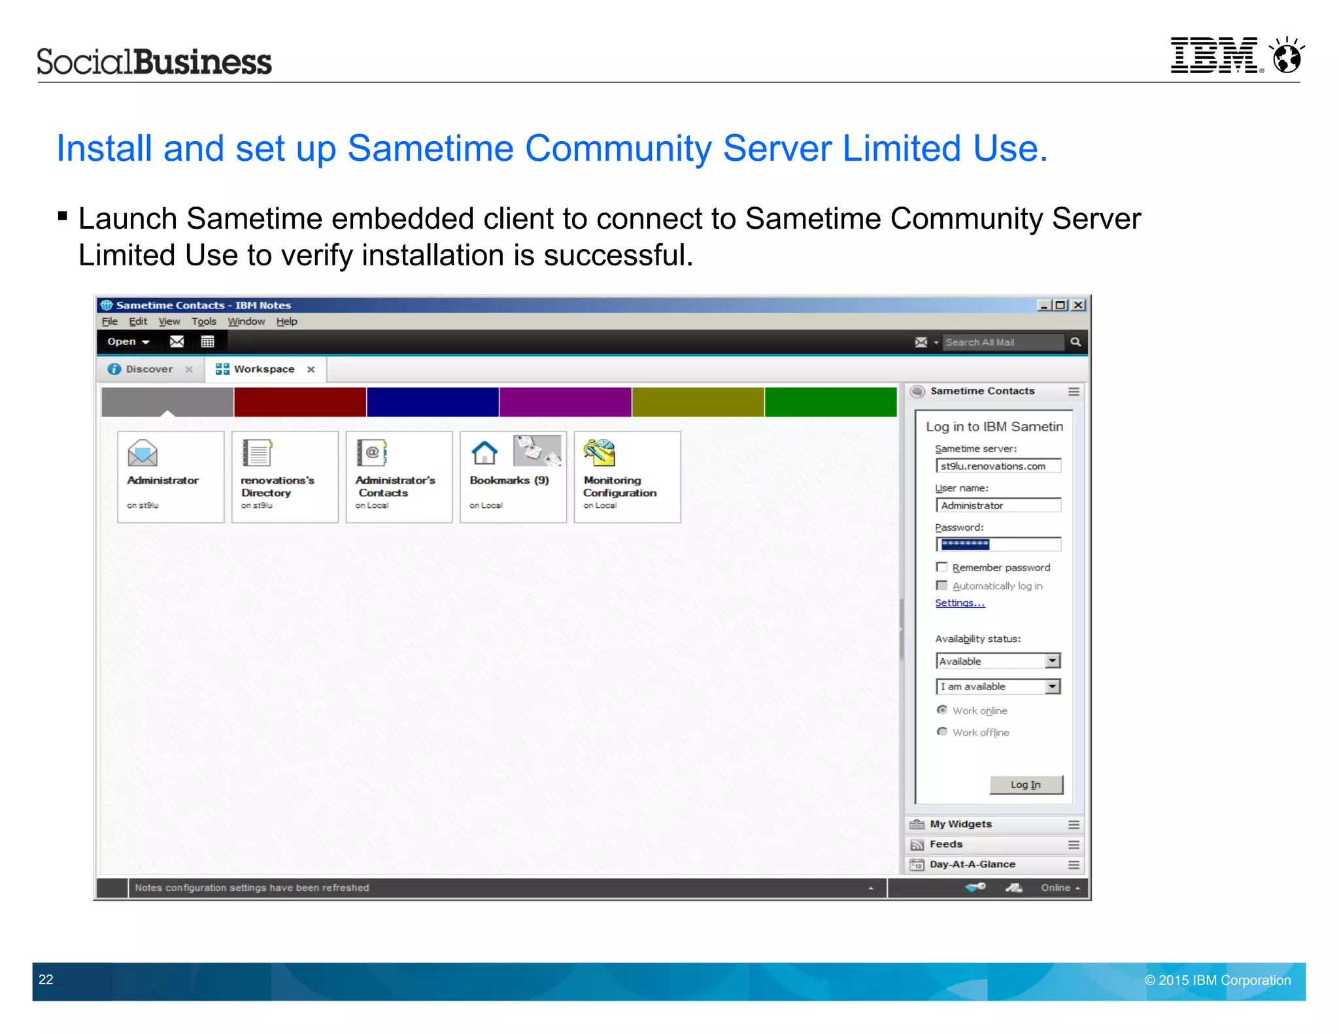Screen dimensions: 1339x1034
Task: Open the search scope dropdown arrow
Action: [936, 342]
